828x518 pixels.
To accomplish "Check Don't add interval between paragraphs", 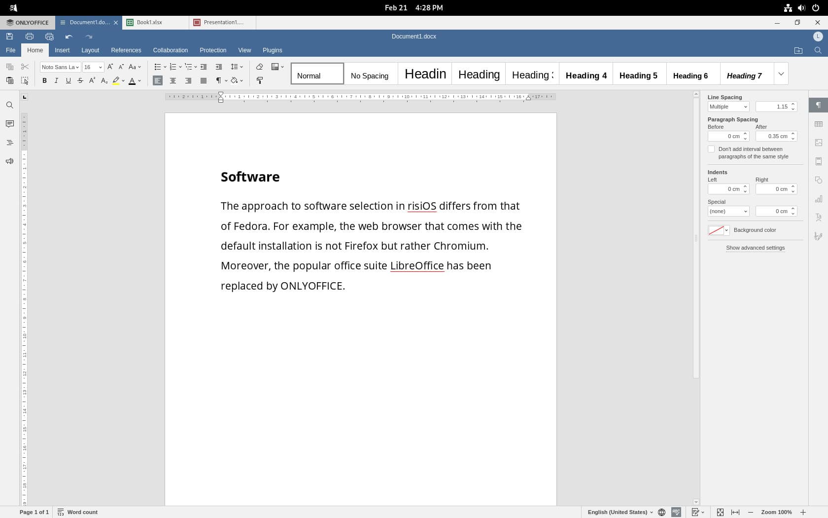I will pos(711,149).
